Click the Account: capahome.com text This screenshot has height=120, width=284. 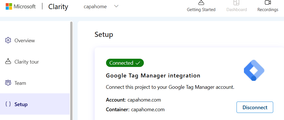coord(134,100)
